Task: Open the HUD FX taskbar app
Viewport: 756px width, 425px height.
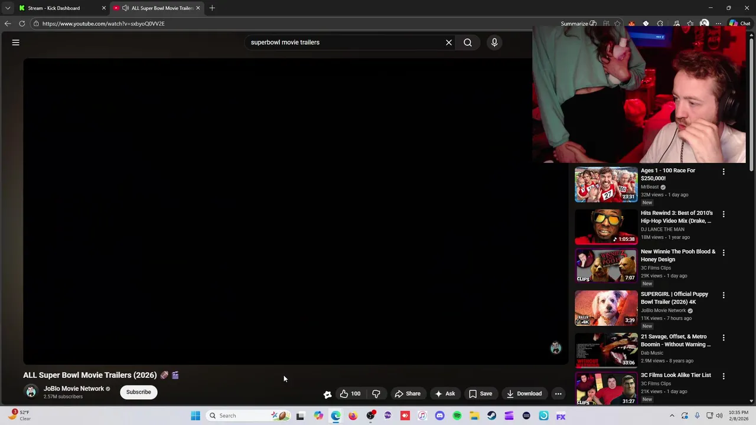Action: 561,416
